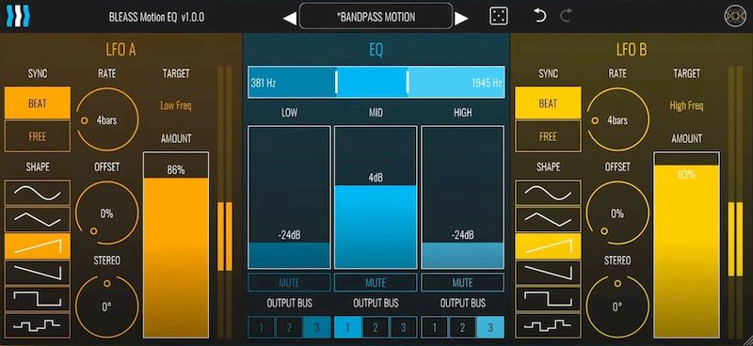Go to the previous preset arrow

(290, 19)
